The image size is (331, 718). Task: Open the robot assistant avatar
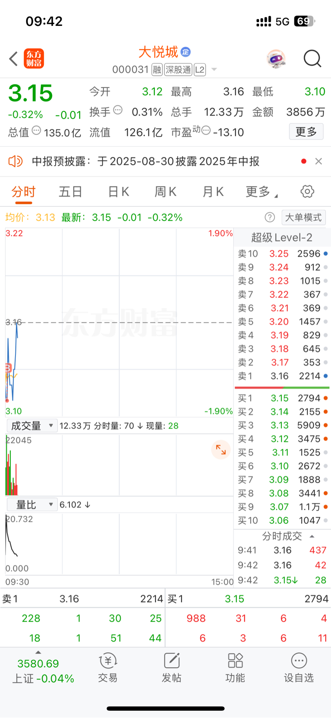(x=276, y=59)
